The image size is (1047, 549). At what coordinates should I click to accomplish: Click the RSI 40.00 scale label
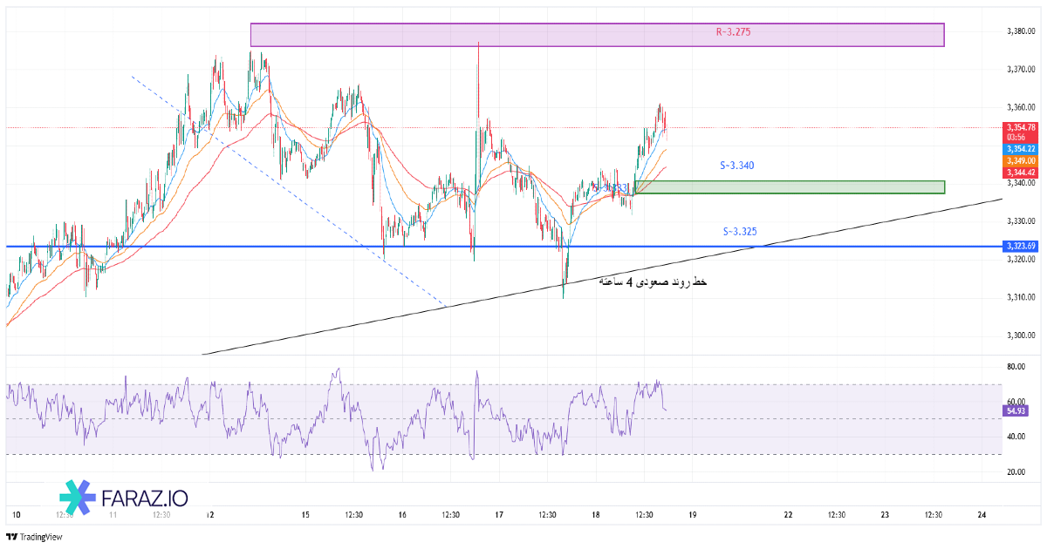(1015, 437)
